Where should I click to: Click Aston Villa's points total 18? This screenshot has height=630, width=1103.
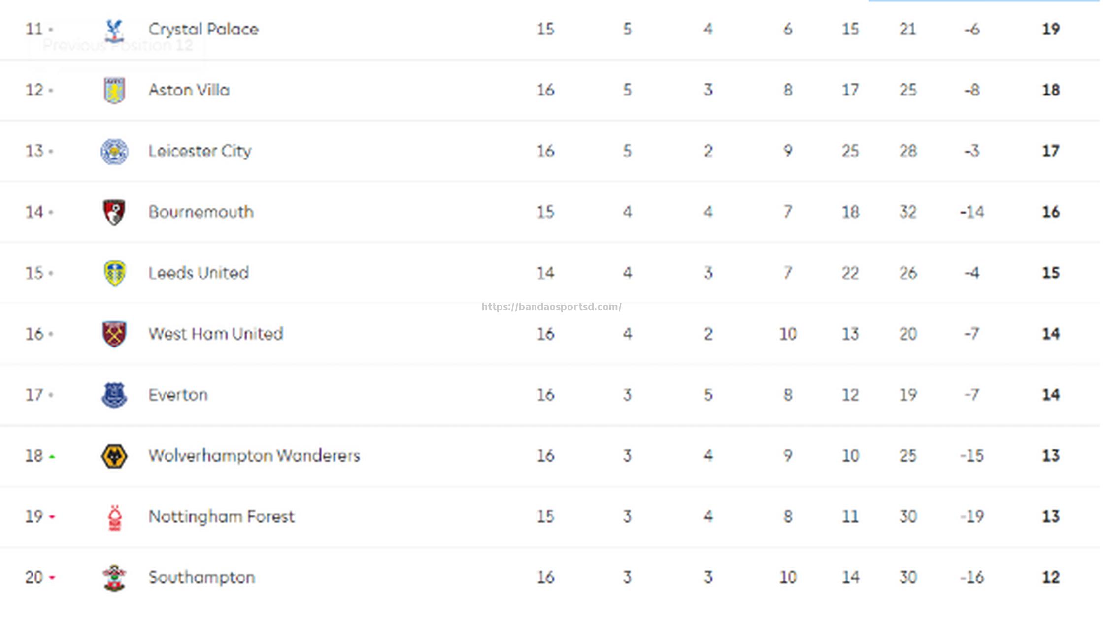click(x=1051, y=90)
